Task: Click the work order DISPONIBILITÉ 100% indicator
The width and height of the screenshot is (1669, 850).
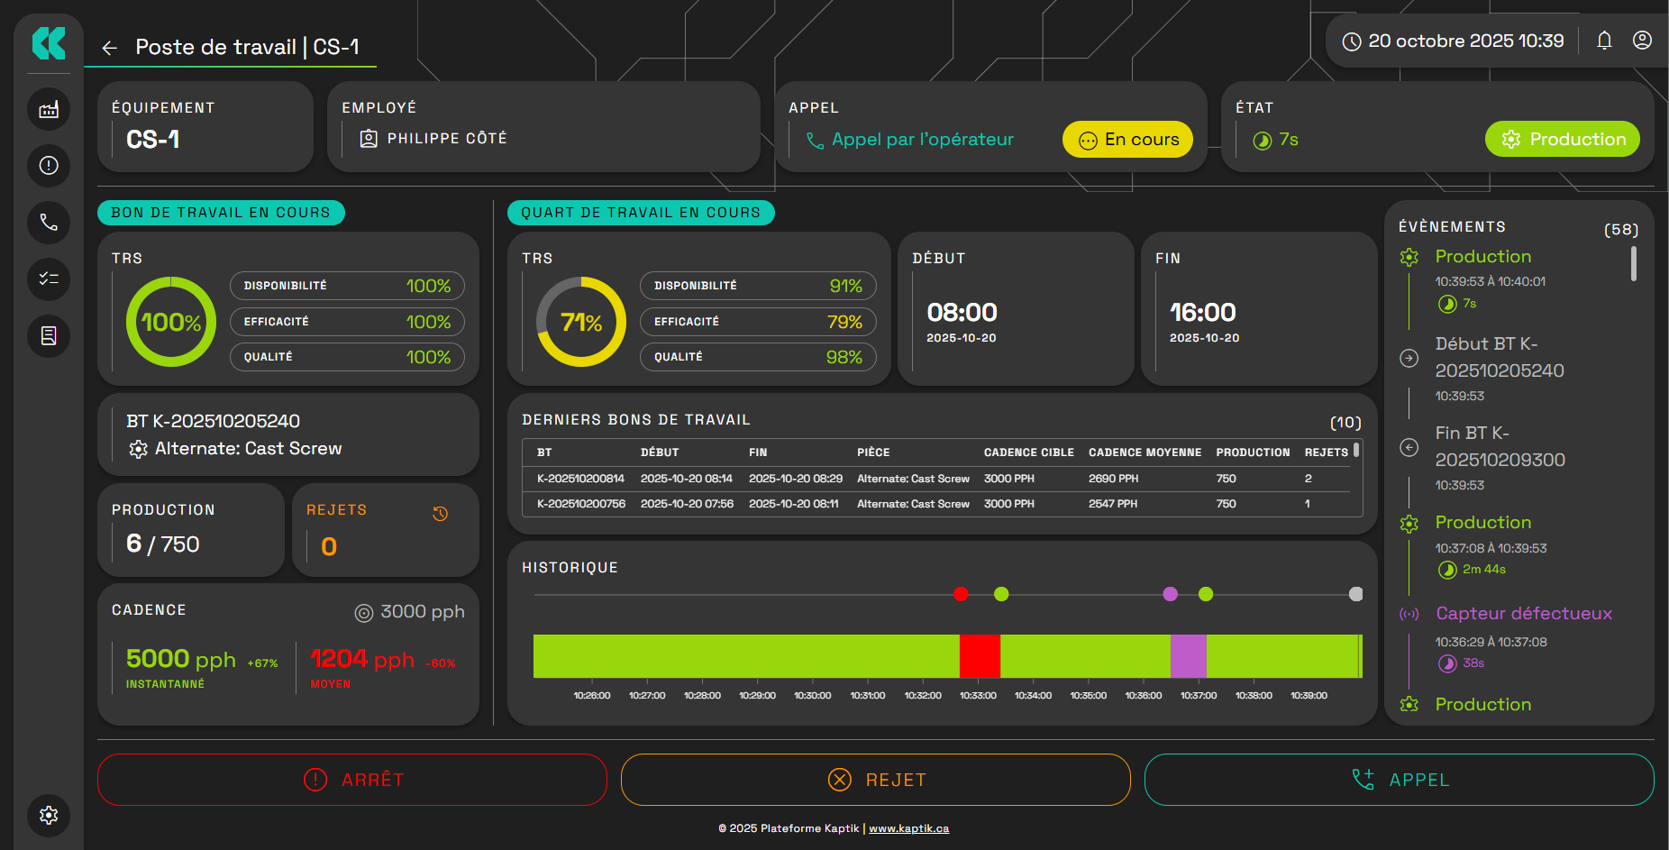Action: (x=347, y=286)
